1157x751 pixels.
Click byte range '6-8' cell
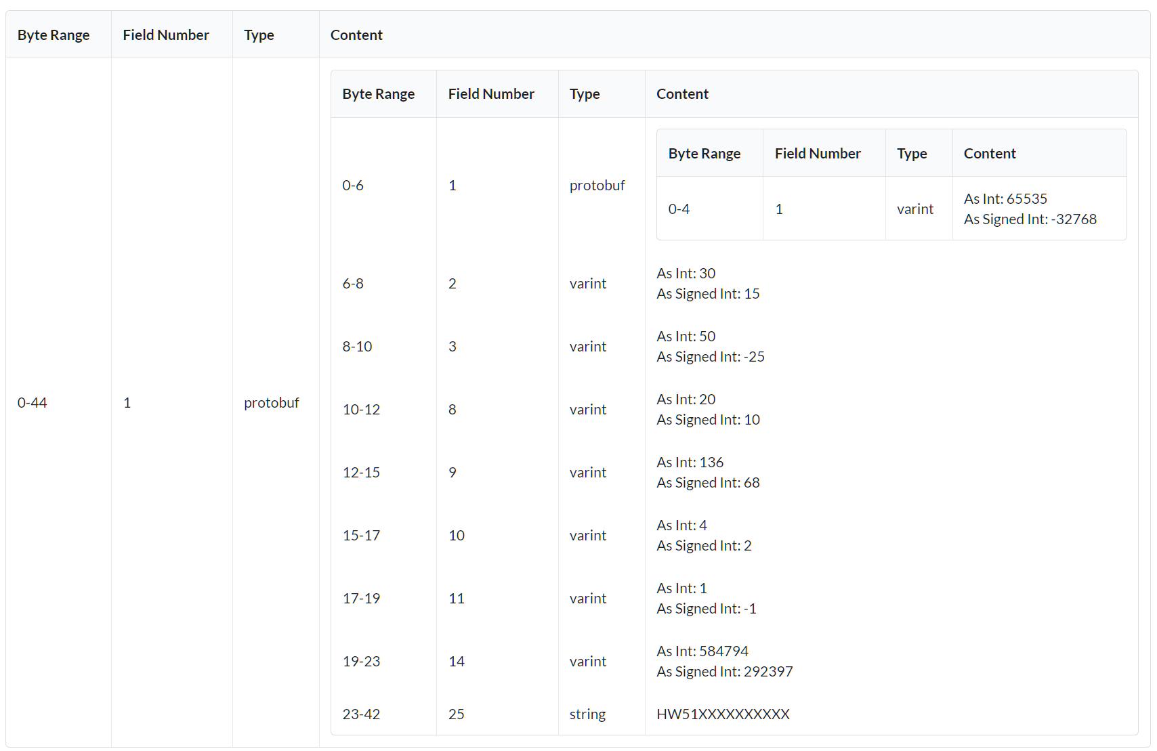tap(353, 283)
